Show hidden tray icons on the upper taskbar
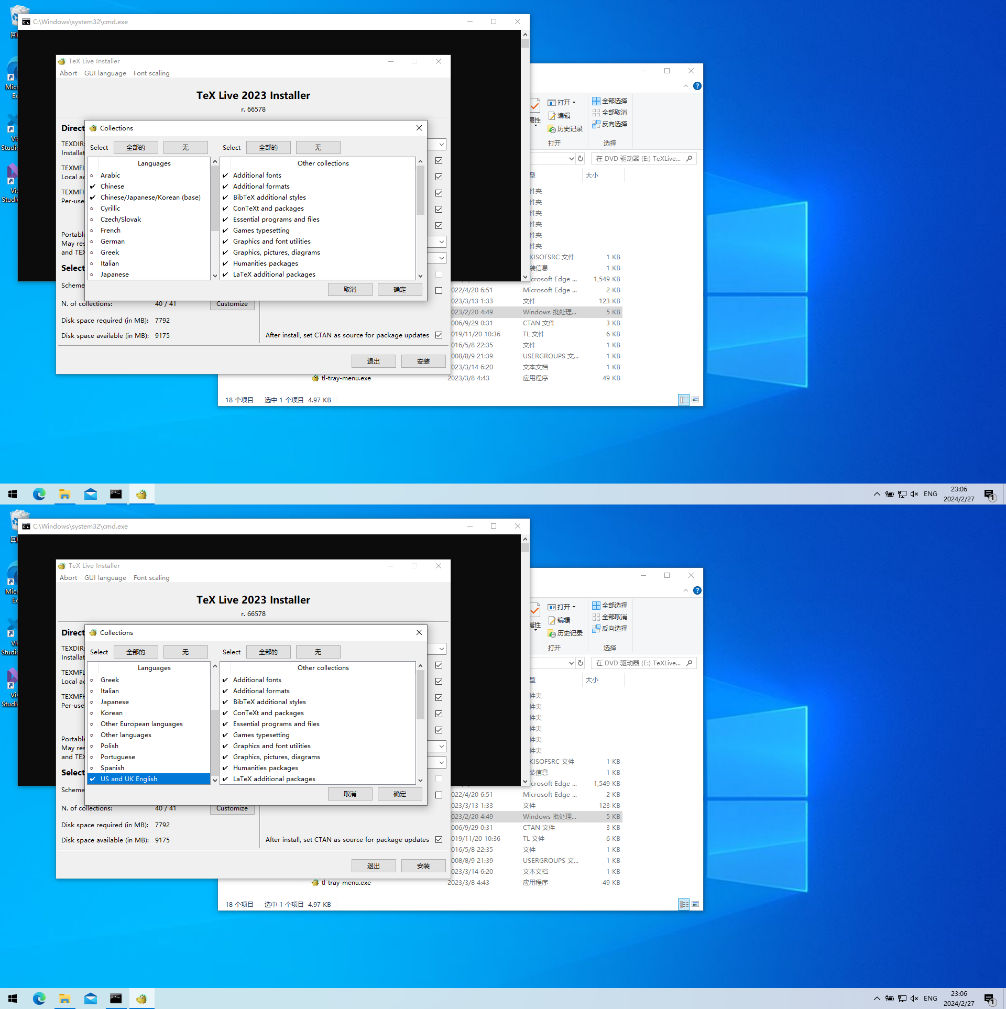Viewport: 1006px width, 1009px height. point(877,494)
